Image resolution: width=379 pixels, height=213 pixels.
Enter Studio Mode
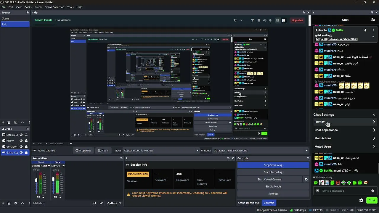pos(273,186)
